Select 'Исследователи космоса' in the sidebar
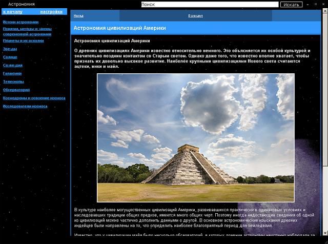 pos(25,106)
